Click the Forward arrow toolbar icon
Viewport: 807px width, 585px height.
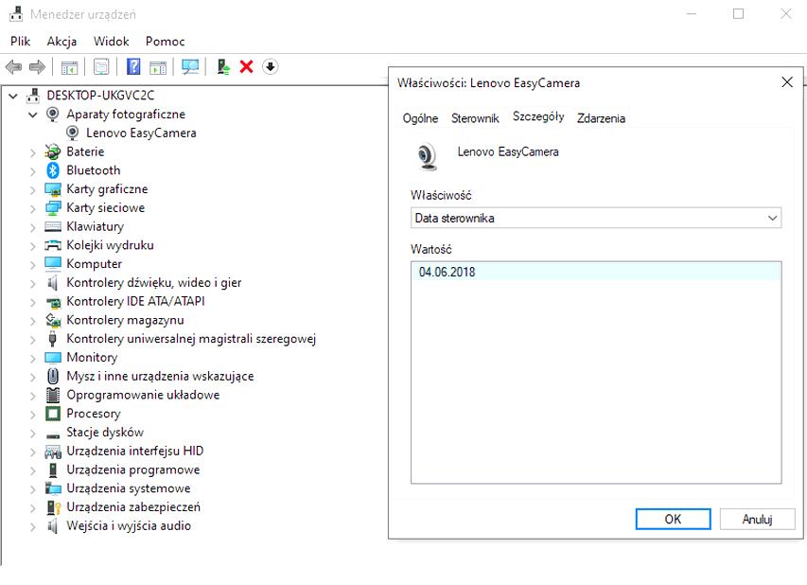pos(37,67)
